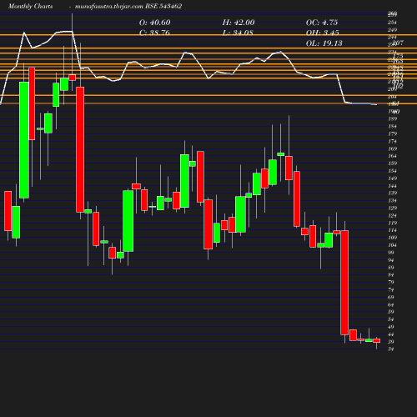This screenshot has height=417, width=417.
Task: Click the 184 price axis label
Action: [x=392, y=127]
